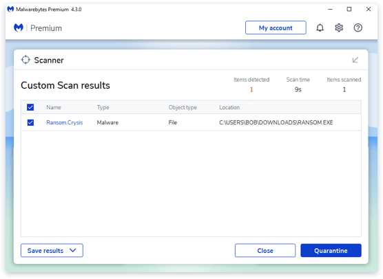383x279 pixels.
Task: Open the Ransom.Crysis threat link
Action: coord(65,122)
